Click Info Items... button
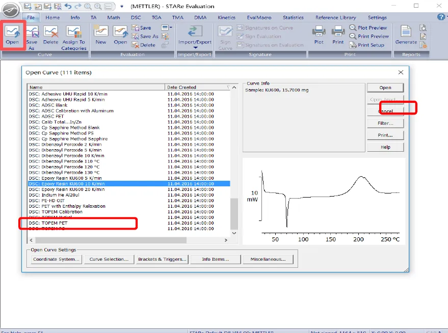 216,259
